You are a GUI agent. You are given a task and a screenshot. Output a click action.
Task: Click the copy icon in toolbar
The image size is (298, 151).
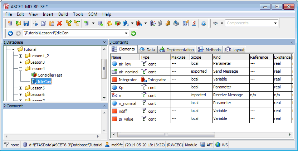(x=44, y=23)
